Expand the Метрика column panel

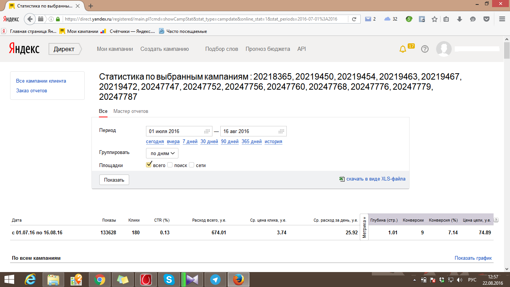pyautogui.click(x=364, y=227)
